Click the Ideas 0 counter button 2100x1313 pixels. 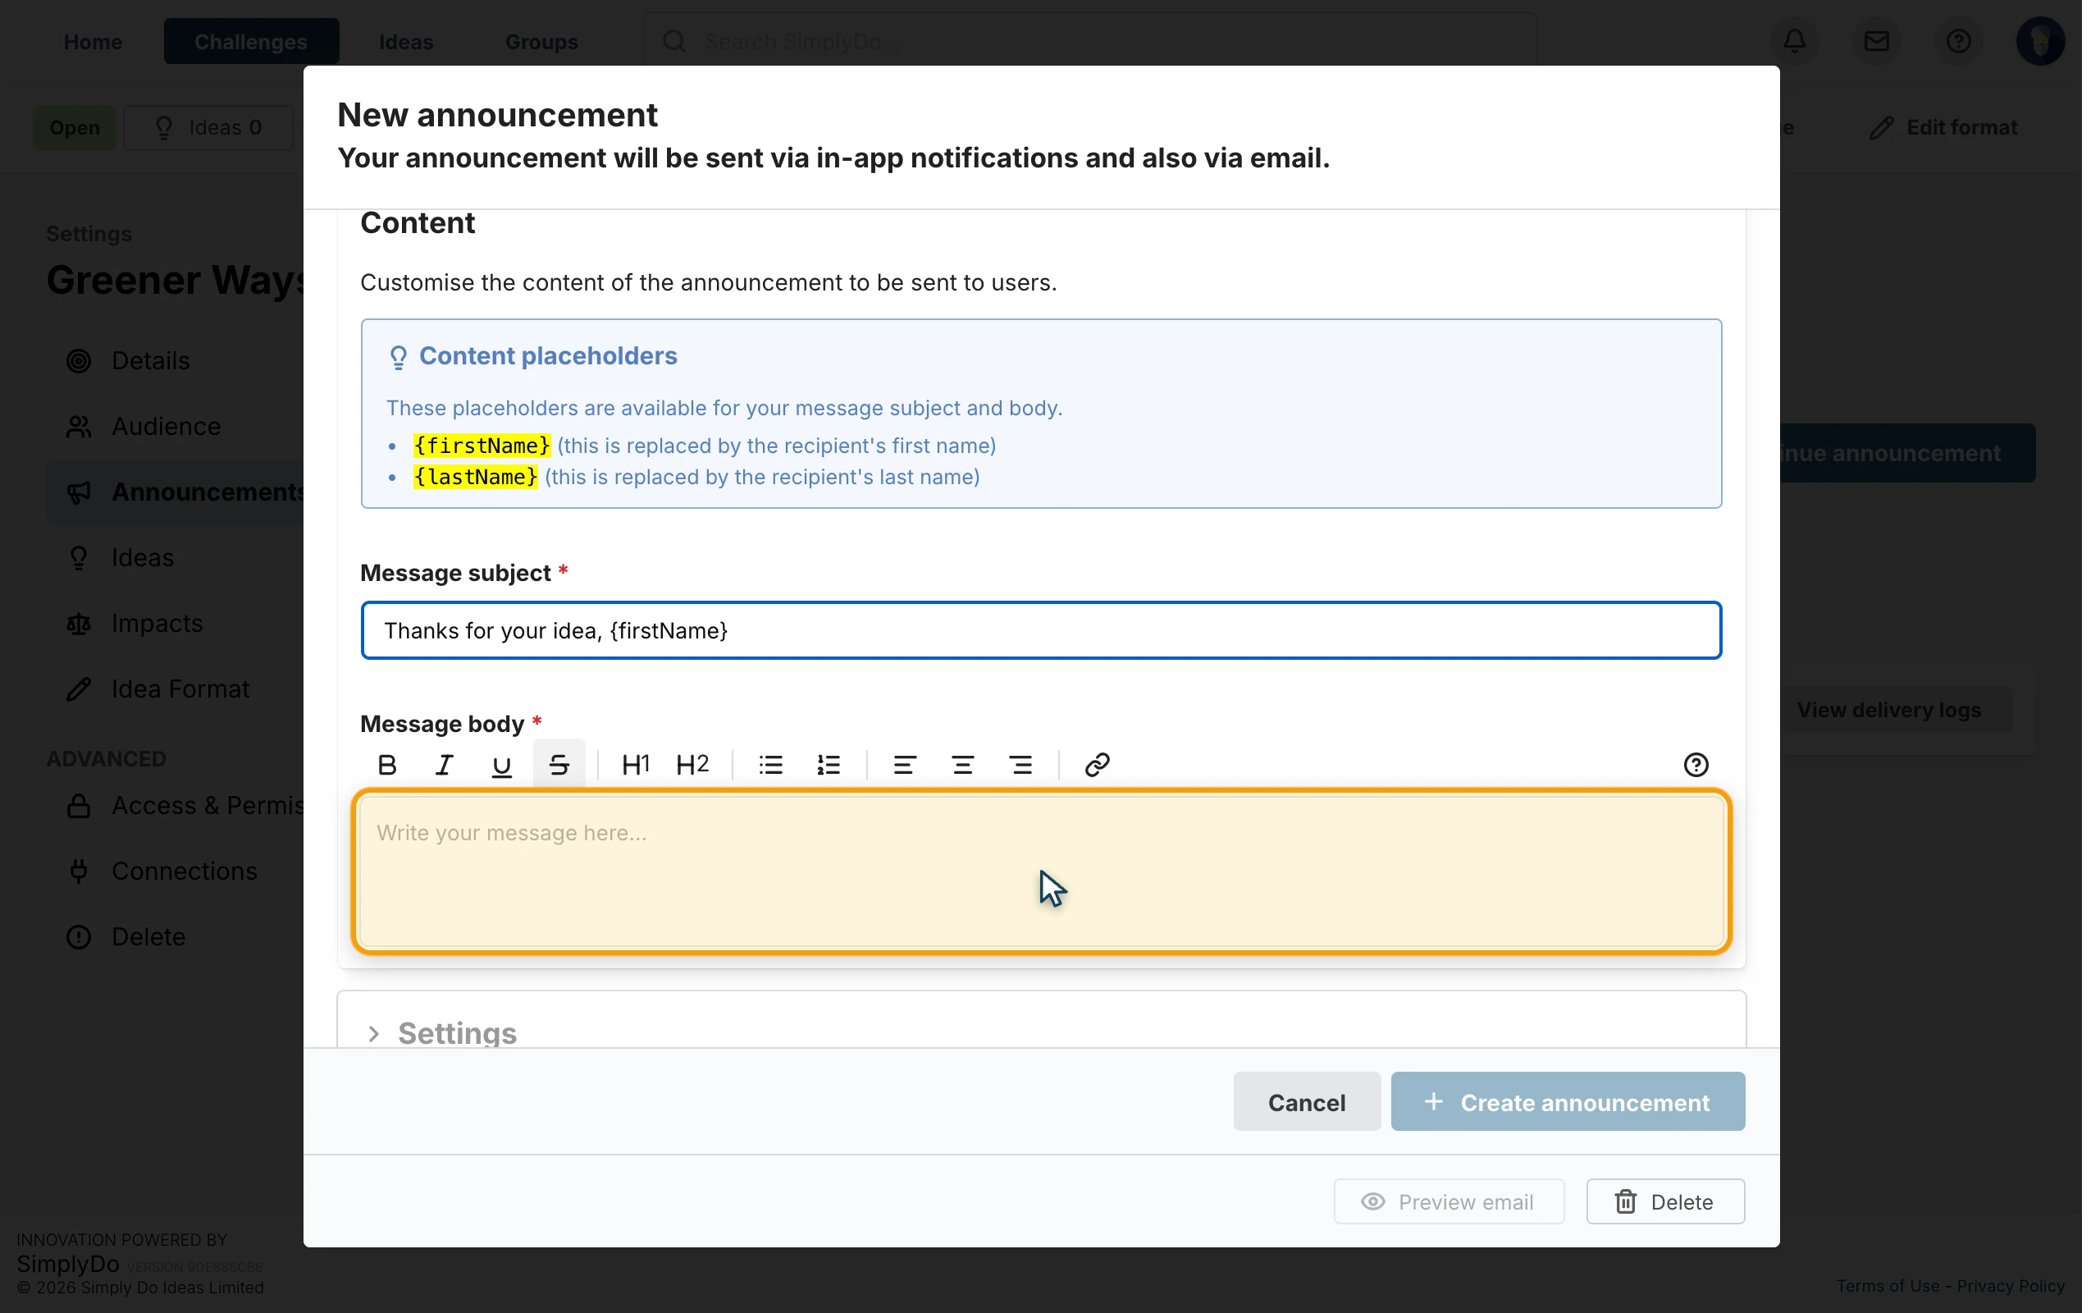point(208,128)
